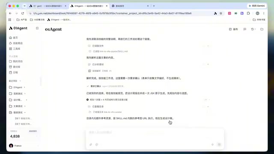Click the 已查看目录 link-to-xhs-poster entry
This screenshot has width=274, height=154.
tap(105, 112)
